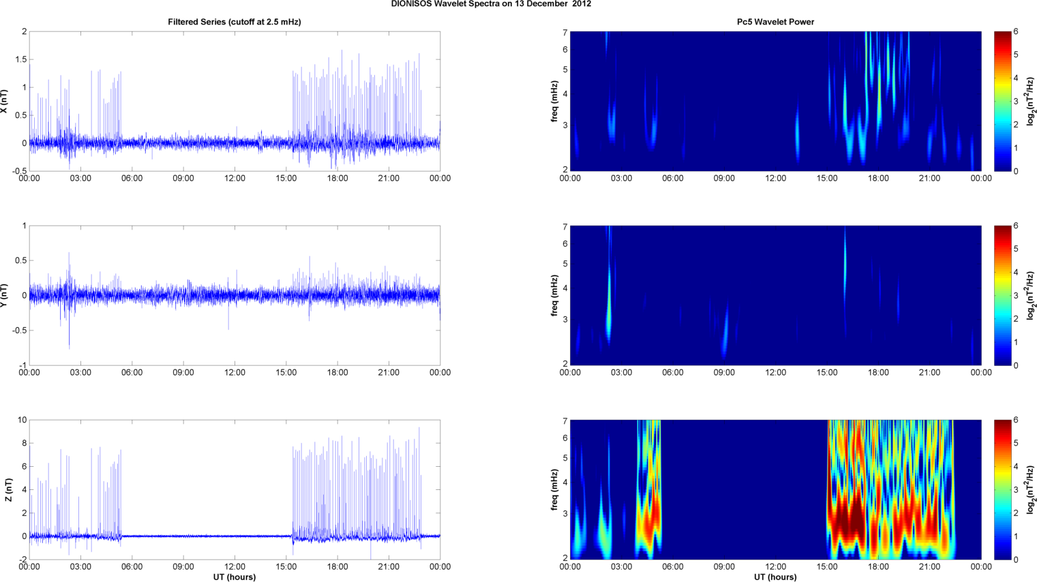Click the "-1" tick on the Y (nT) axis
Viewport: 1037px width, 582px height.
point(22,365)
